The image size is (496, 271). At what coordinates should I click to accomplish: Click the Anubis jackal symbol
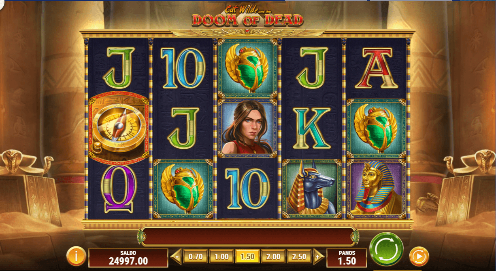(x=312, y=188)
